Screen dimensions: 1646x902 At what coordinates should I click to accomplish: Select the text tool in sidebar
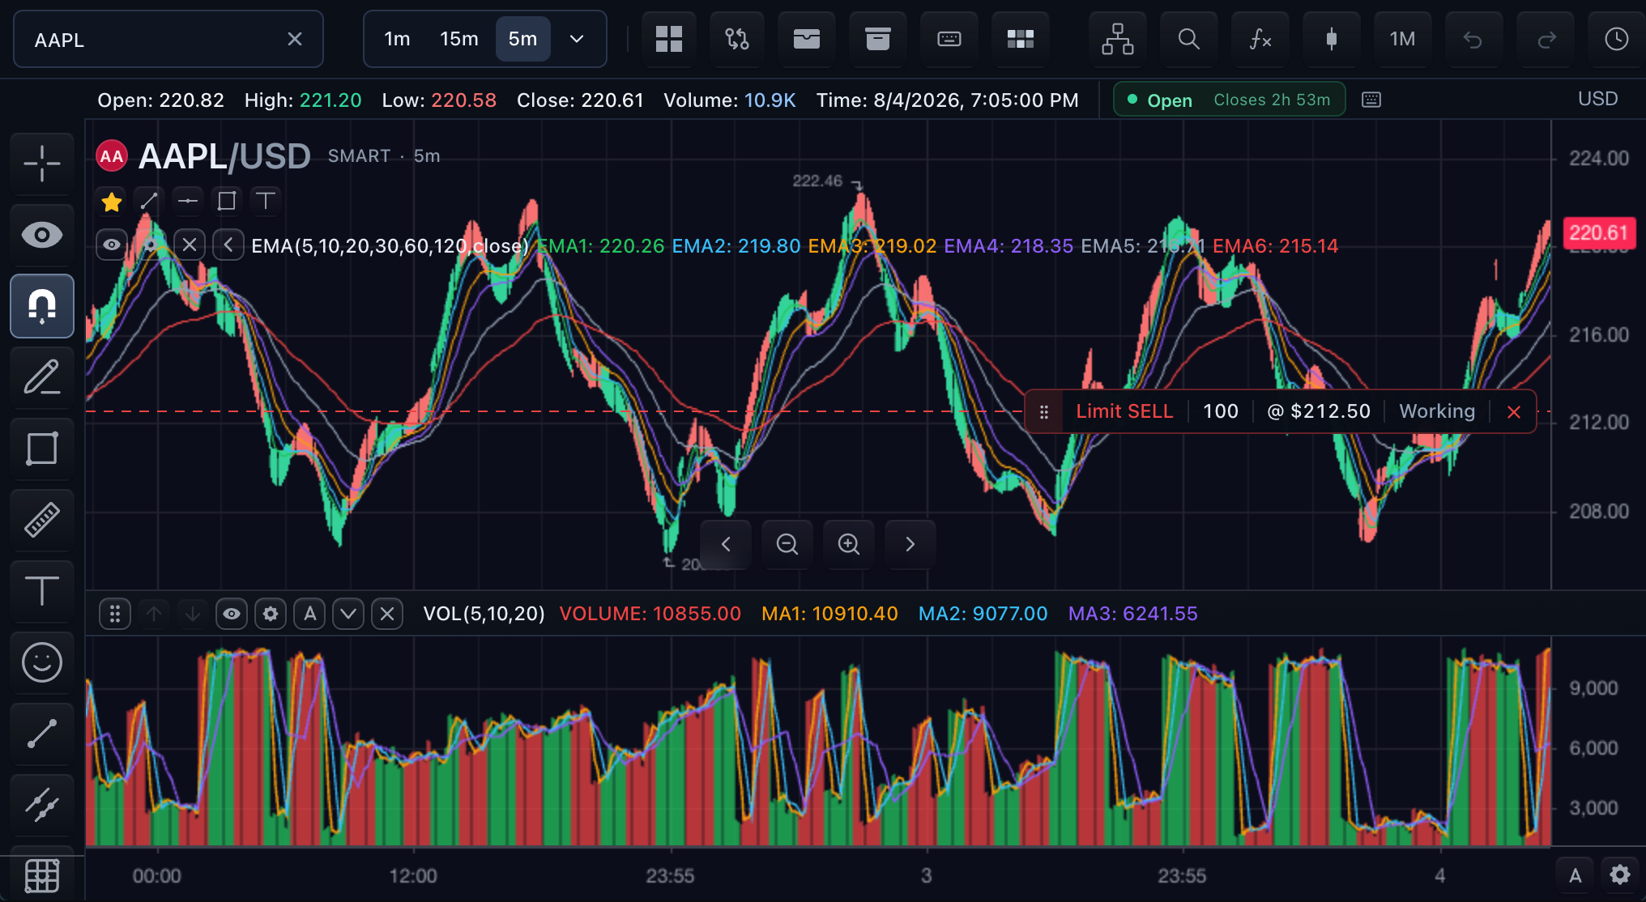pyautogui.click(x=42, y=591)
